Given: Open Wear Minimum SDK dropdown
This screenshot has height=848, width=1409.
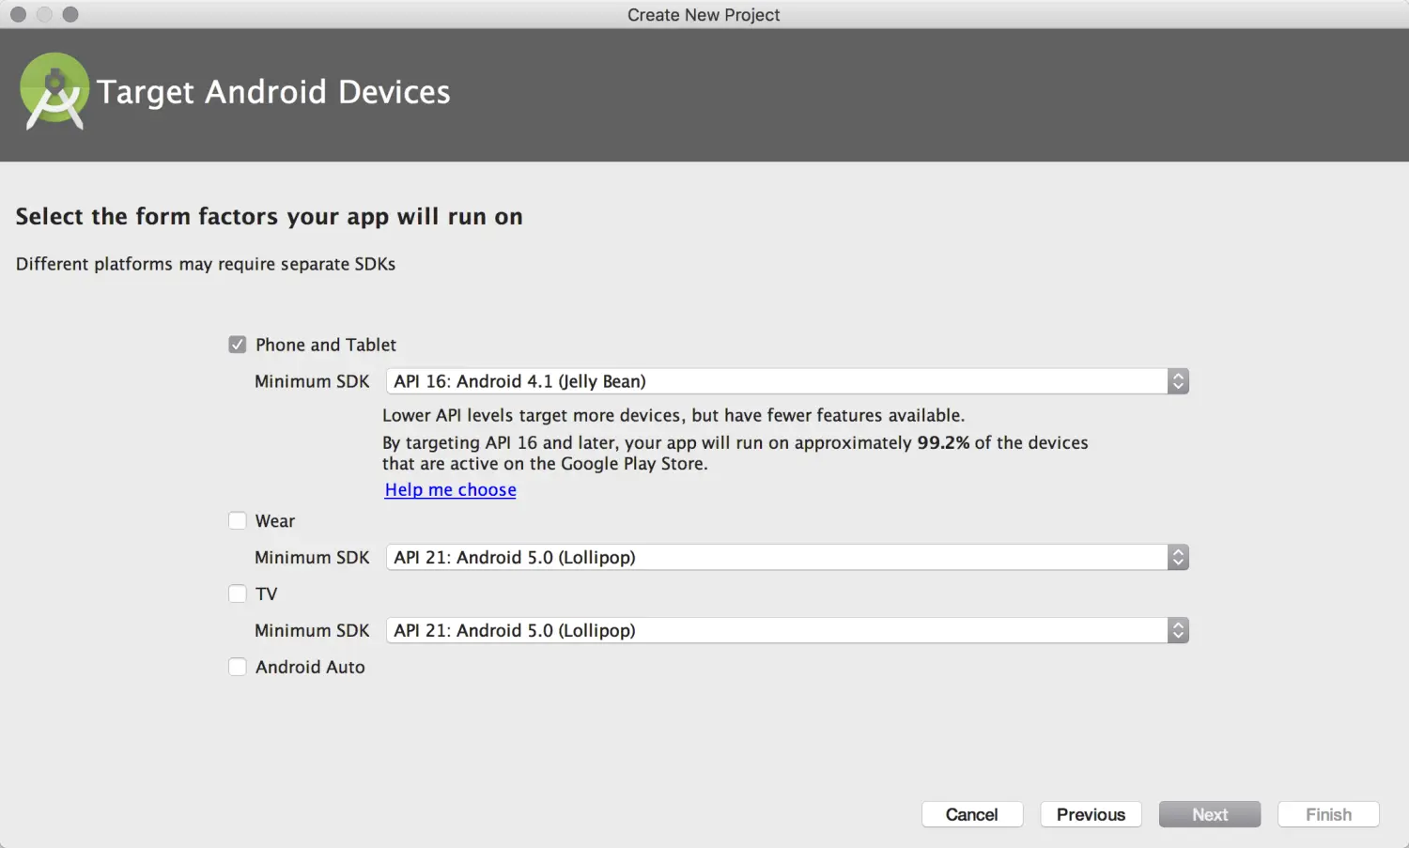Looking at the screenshot, I should tap(787, 557).
